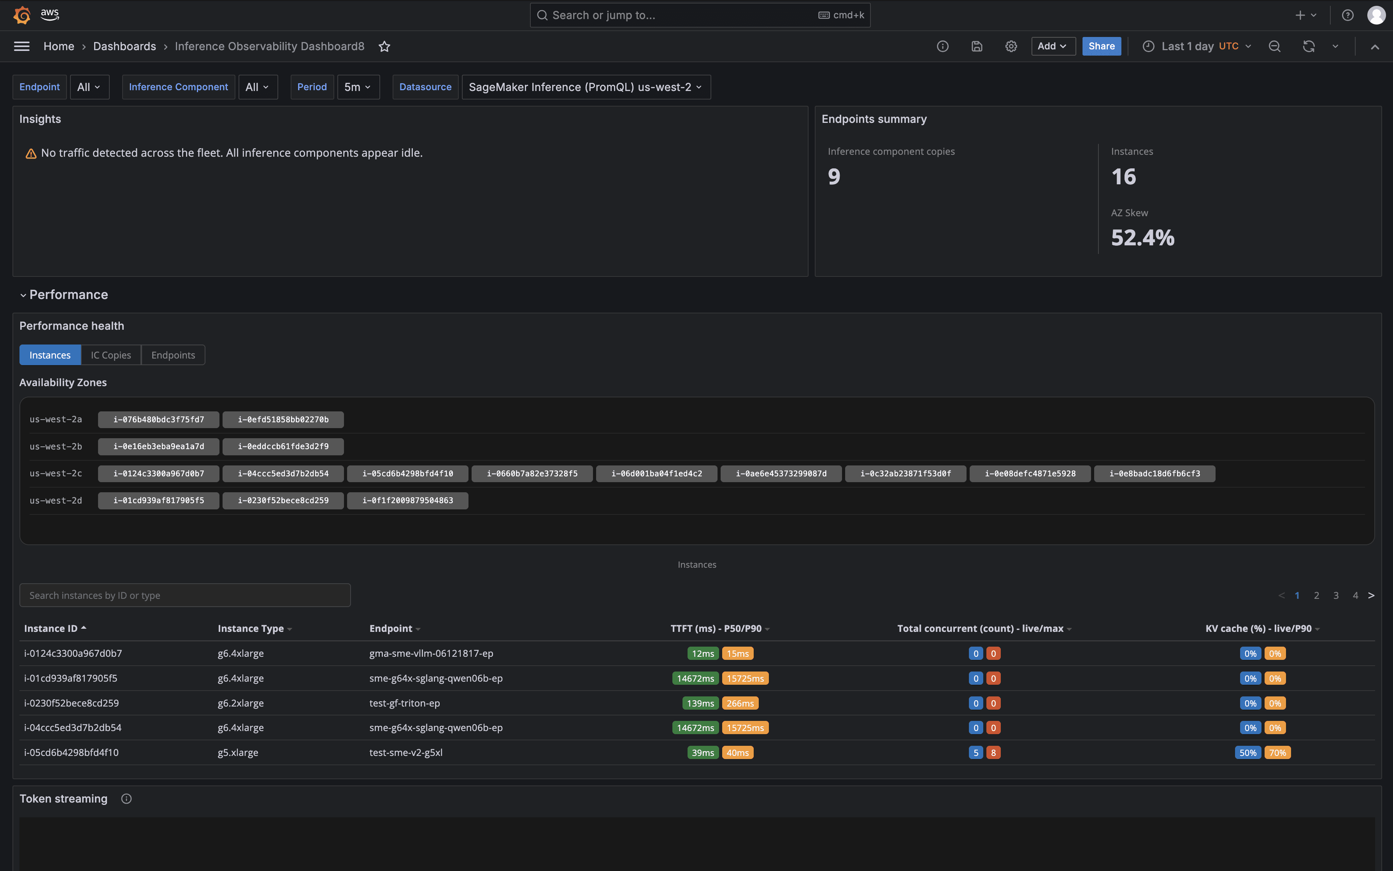Click the Share button
This screenshot has width=1393, height=871.
coord(1102,46)
